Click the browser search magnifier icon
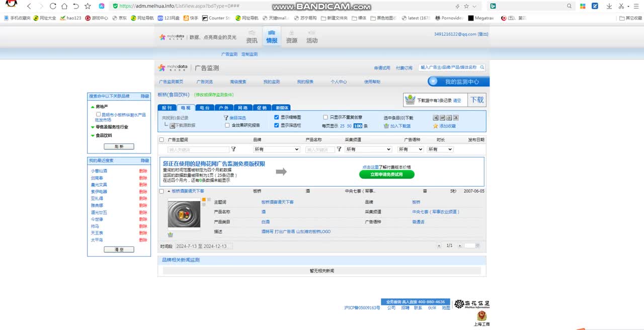644x330 pixels. pyautogui.click(x=570, y=6)
